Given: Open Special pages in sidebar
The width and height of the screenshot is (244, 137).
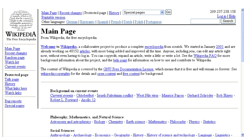Looking at the screenshot, I should click(14, 106).
